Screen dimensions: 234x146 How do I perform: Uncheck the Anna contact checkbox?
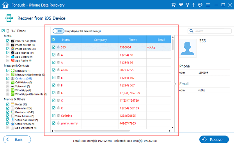click(x=54, y=70)
